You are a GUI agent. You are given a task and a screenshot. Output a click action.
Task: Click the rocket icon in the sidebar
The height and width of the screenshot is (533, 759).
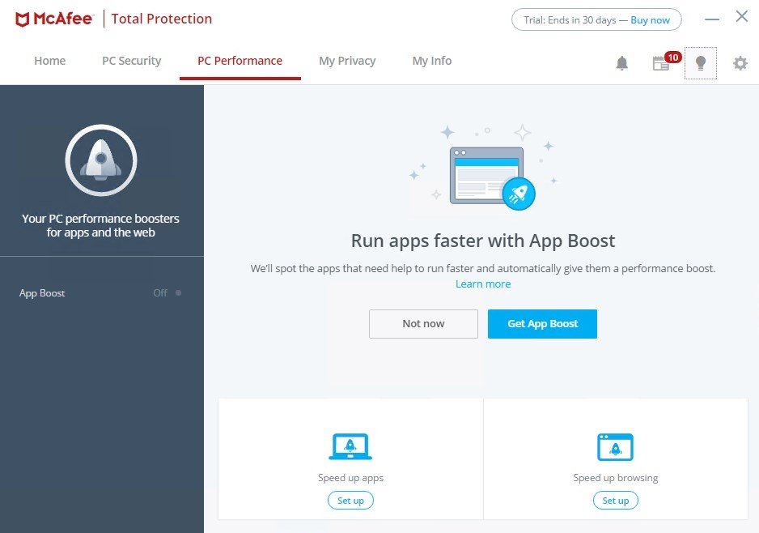(101, 160)
